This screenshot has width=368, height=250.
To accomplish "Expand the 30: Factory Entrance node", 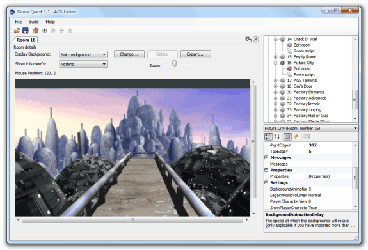I will pyautogui.click(x=276, y=93).
